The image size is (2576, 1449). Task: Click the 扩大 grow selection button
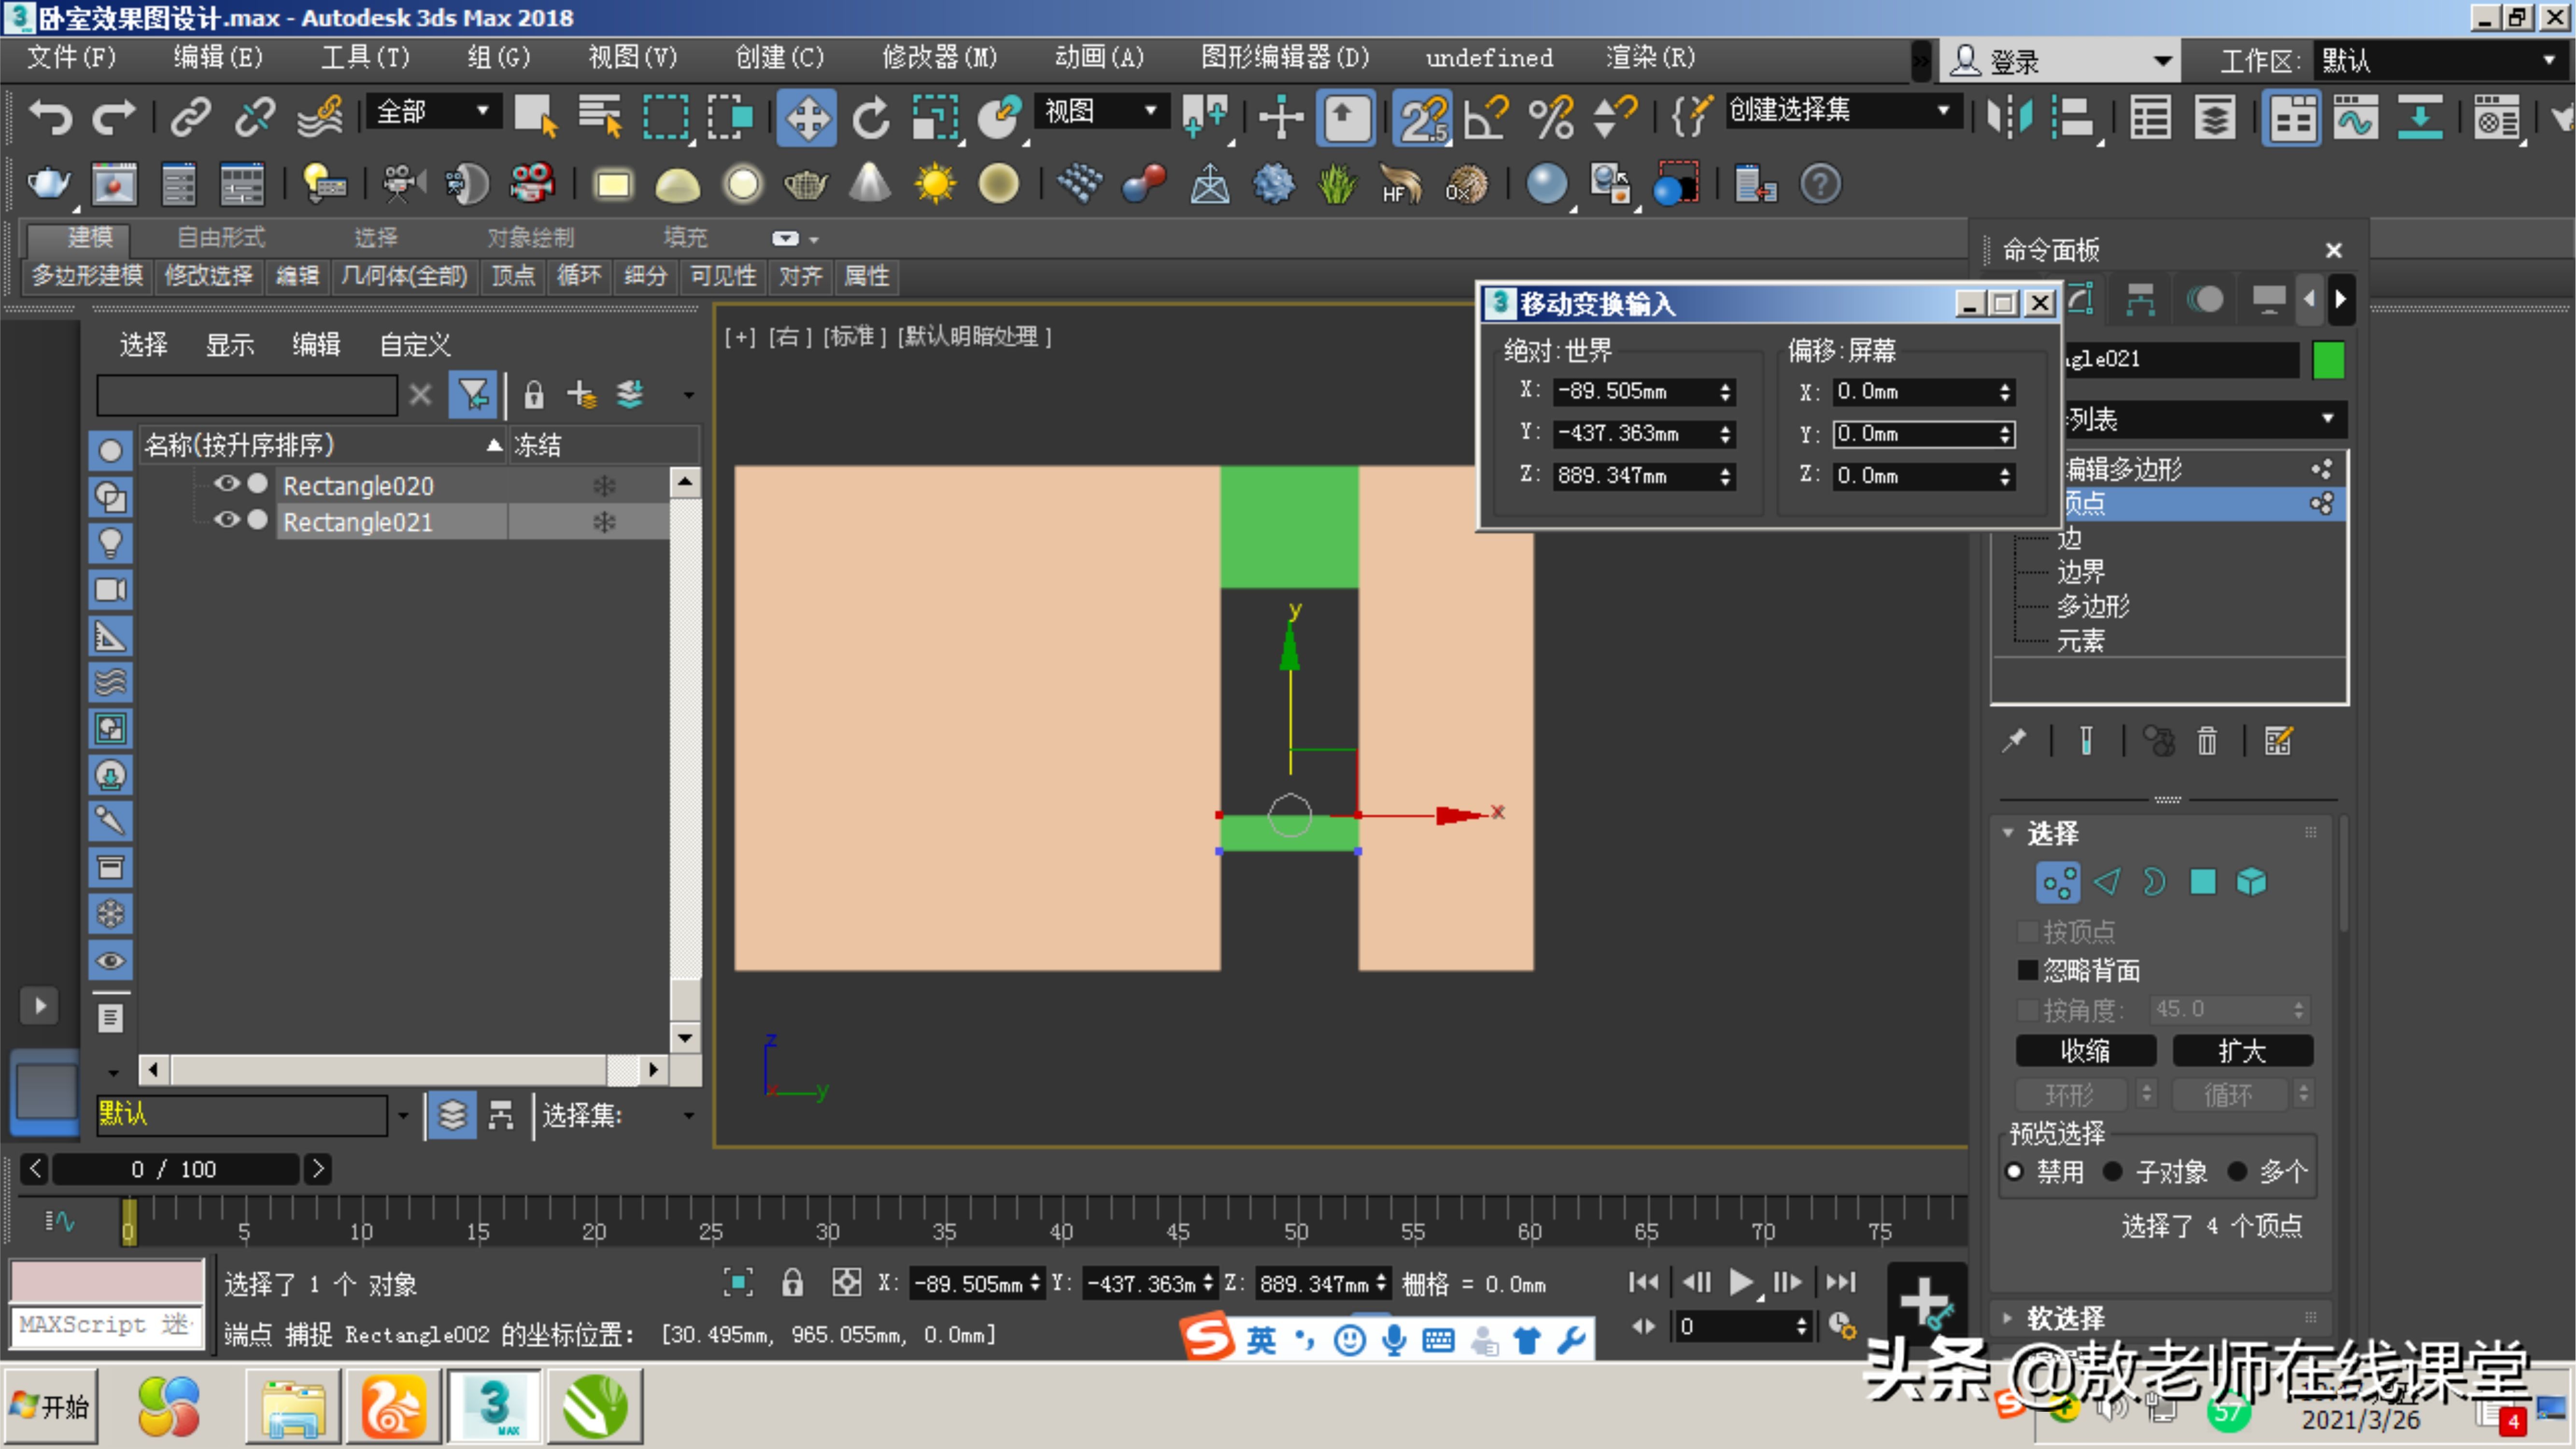(2243, 1050)
